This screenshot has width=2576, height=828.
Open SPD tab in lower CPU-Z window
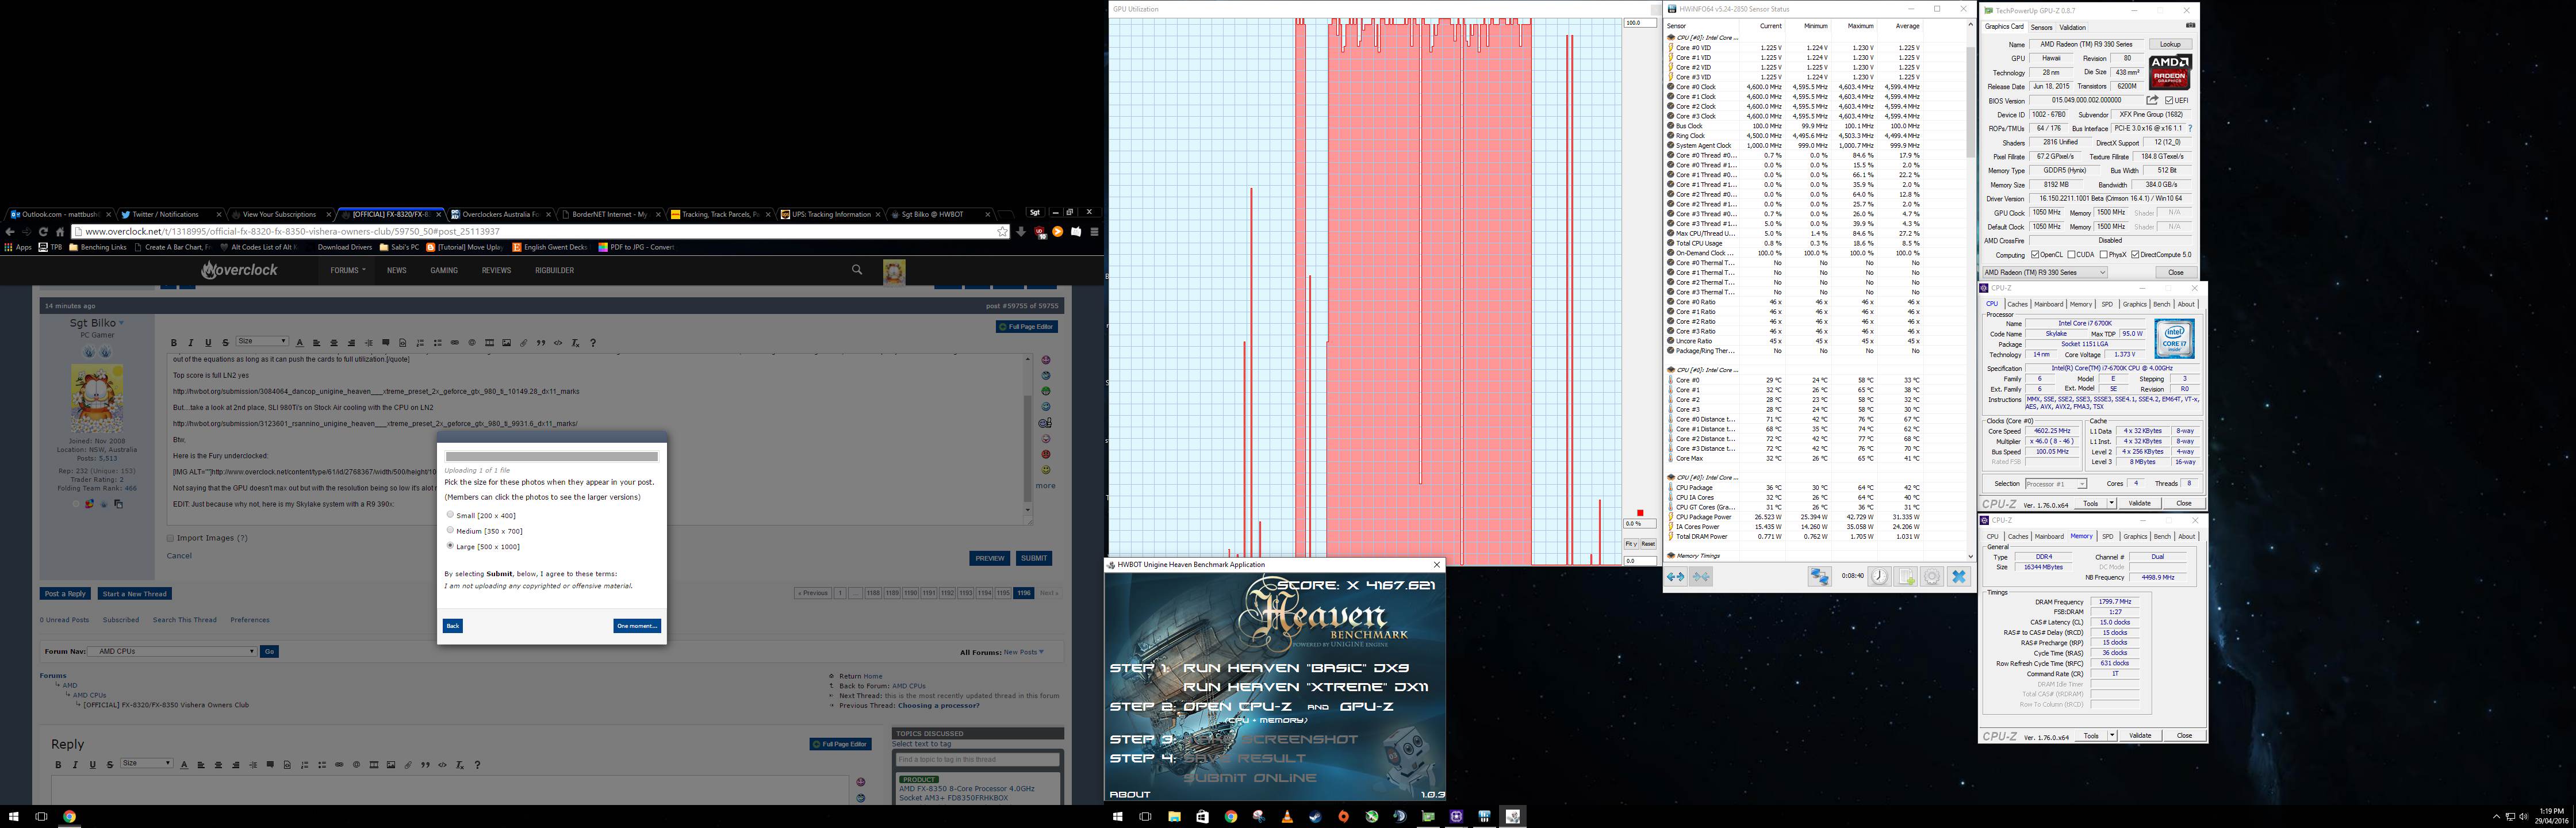(x=2108, y=536)
